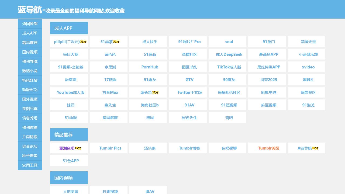Viewport: 345px width, 194px height.
Task: Click the 水果派 link
Action: tap(110, 67)
